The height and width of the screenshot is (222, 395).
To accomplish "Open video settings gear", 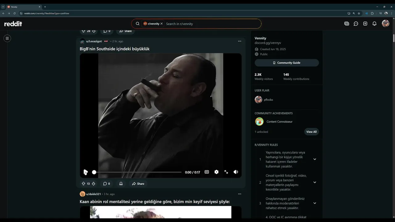I will [216, 172].
